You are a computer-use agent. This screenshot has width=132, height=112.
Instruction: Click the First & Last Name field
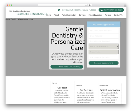(103, 31)
